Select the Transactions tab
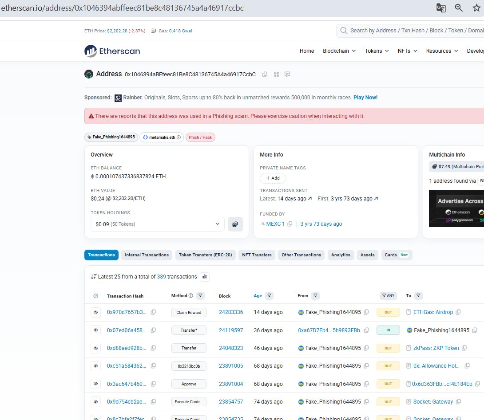 point(101,255)
